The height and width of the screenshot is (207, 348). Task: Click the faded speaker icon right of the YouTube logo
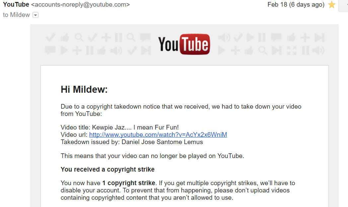tap(224, 37)
